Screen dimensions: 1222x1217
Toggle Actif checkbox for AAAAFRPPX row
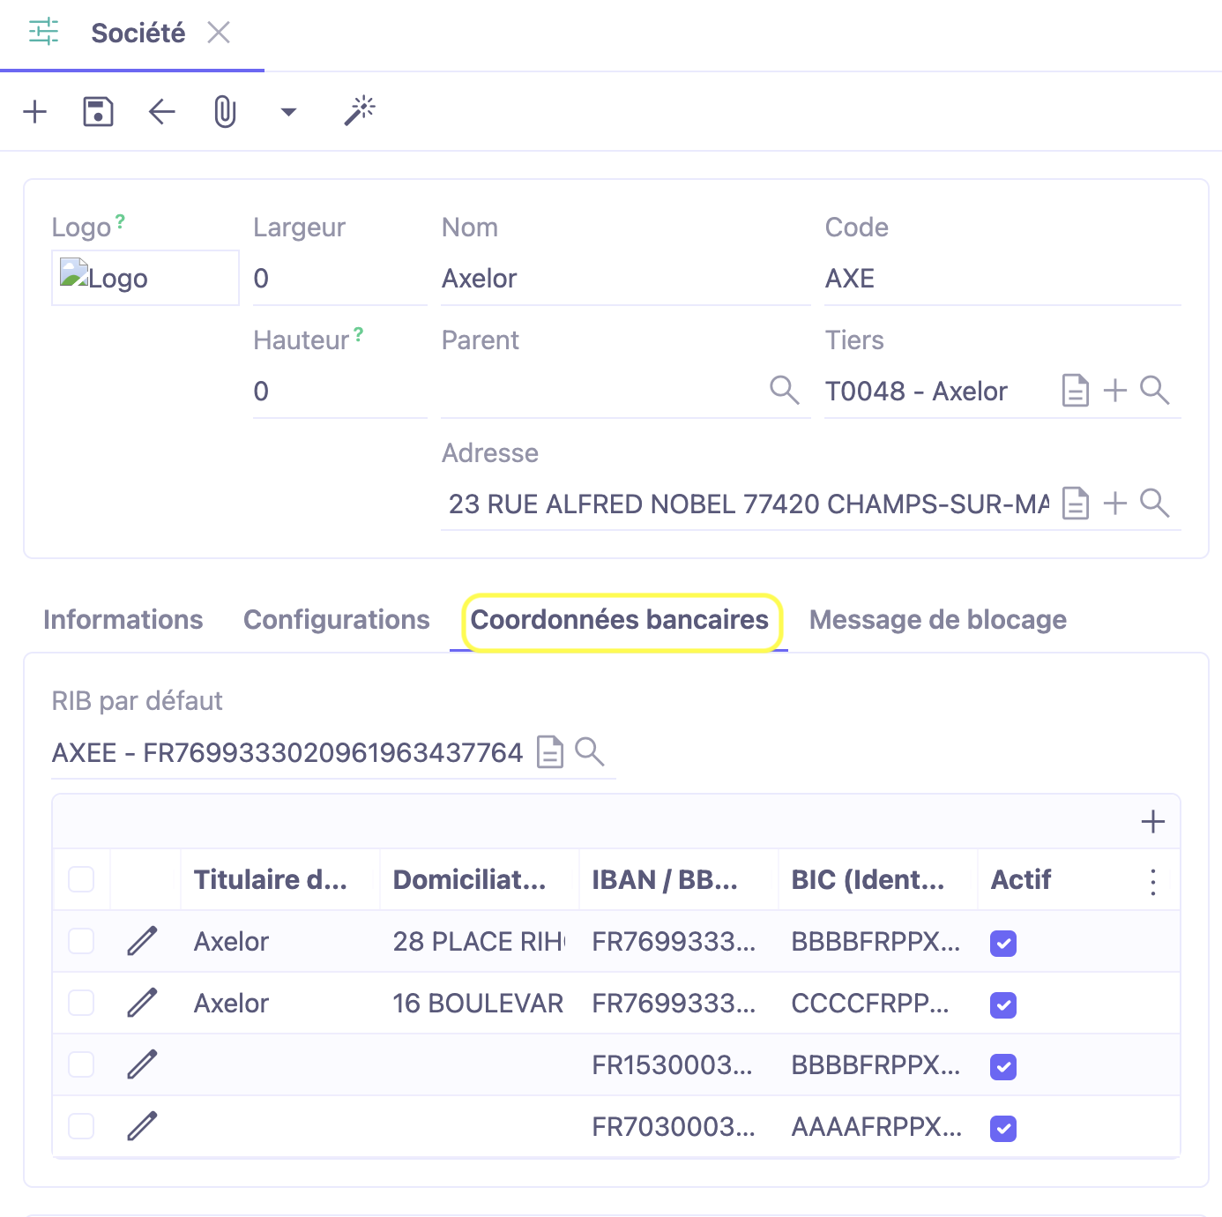click(1003, 1129)
